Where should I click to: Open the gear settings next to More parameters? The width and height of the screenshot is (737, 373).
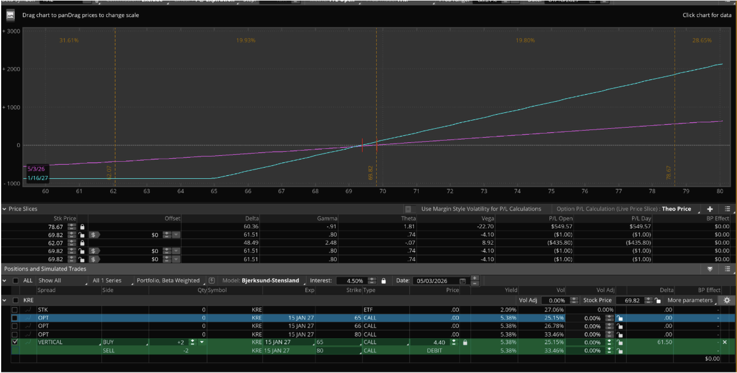pos(727,300)
